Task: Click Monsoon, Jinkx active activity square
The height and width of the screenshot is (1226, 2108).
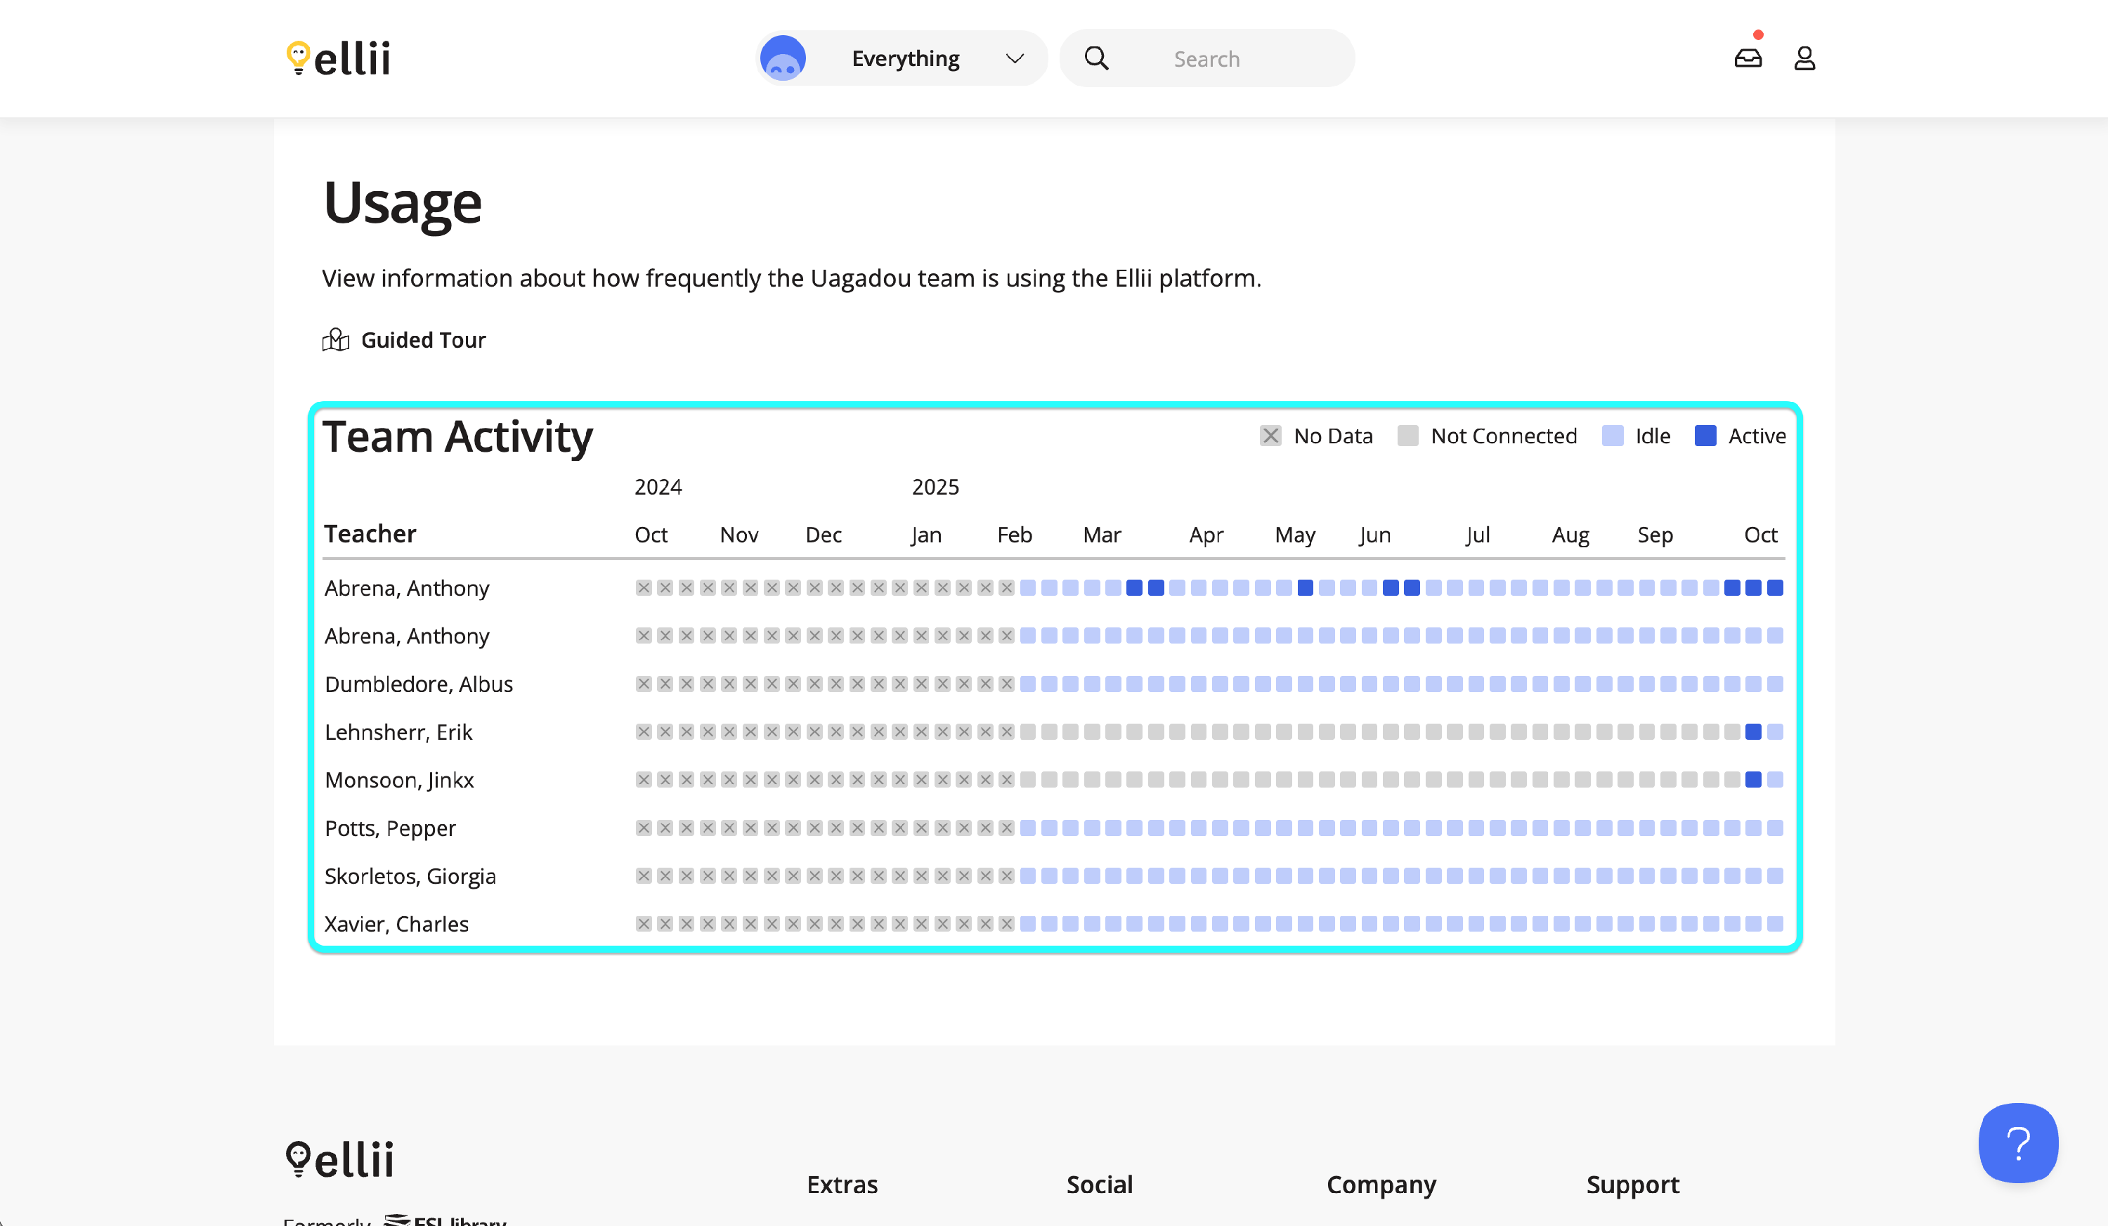Action: click(x=1753, y=779)
